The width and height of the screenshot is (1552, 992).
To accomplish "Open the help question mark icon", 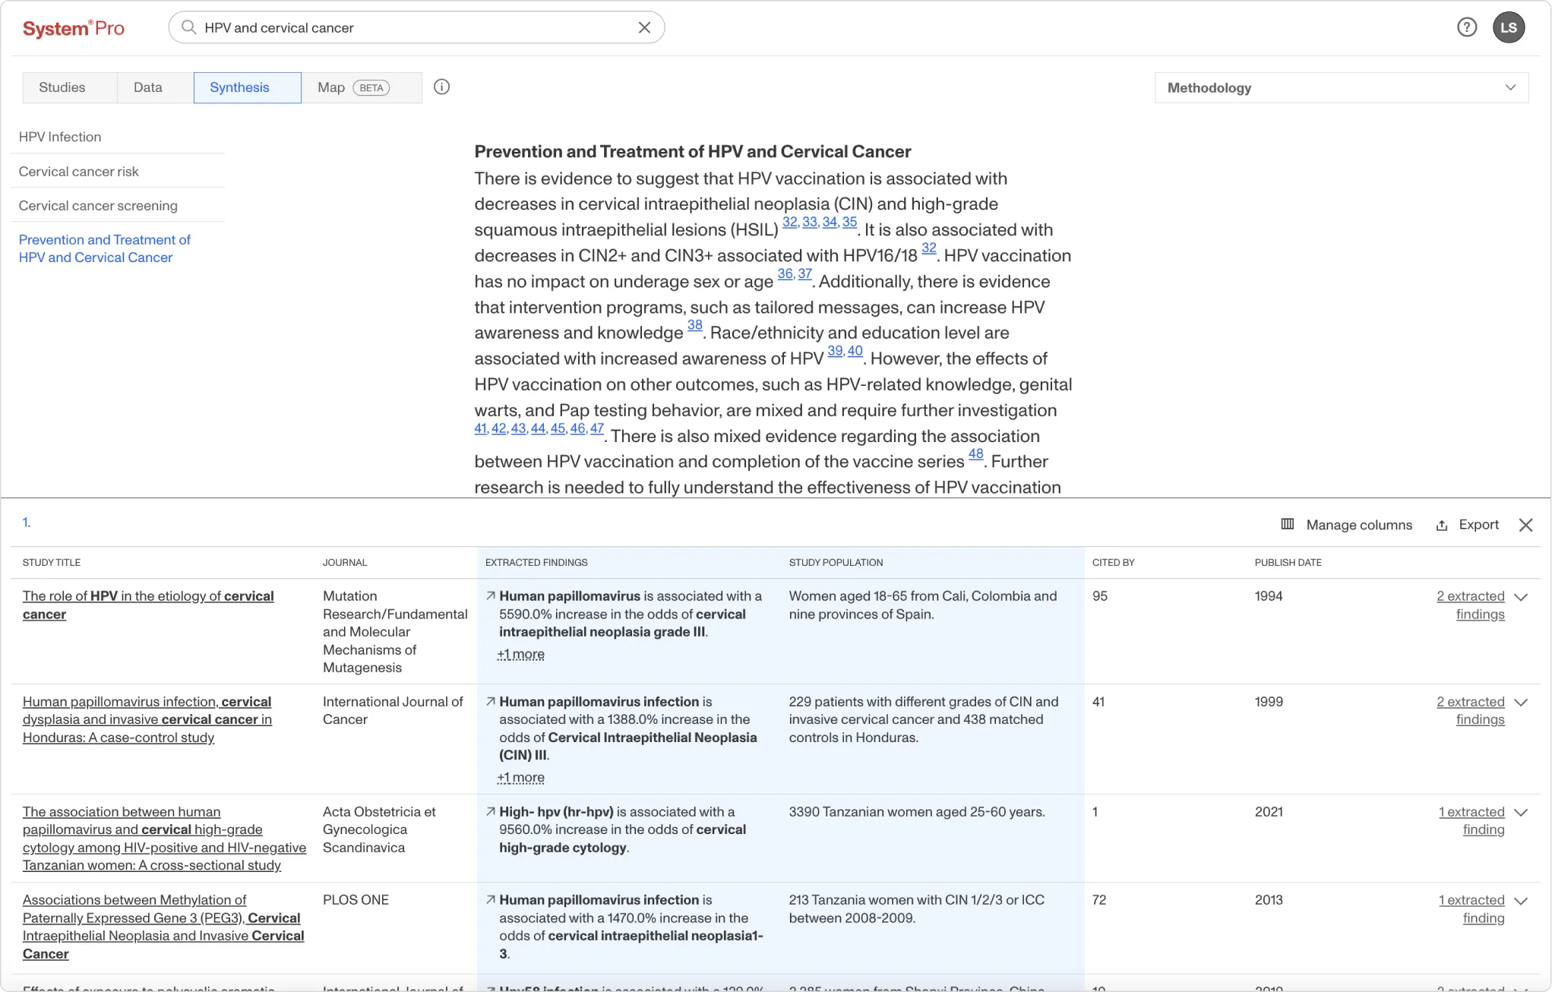I will click(1467, 27).
